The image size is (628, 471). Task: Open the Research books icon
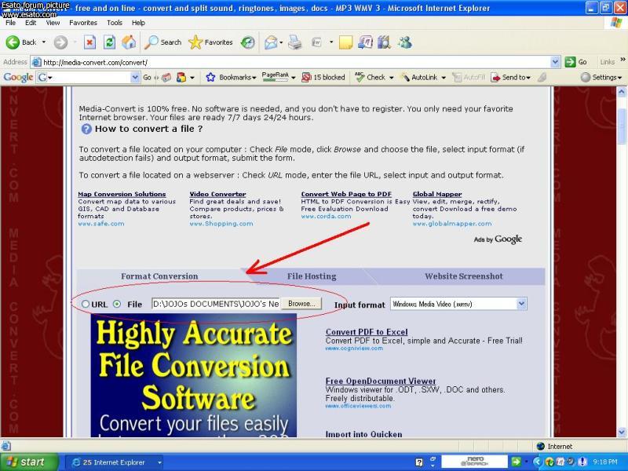[384, 42]
